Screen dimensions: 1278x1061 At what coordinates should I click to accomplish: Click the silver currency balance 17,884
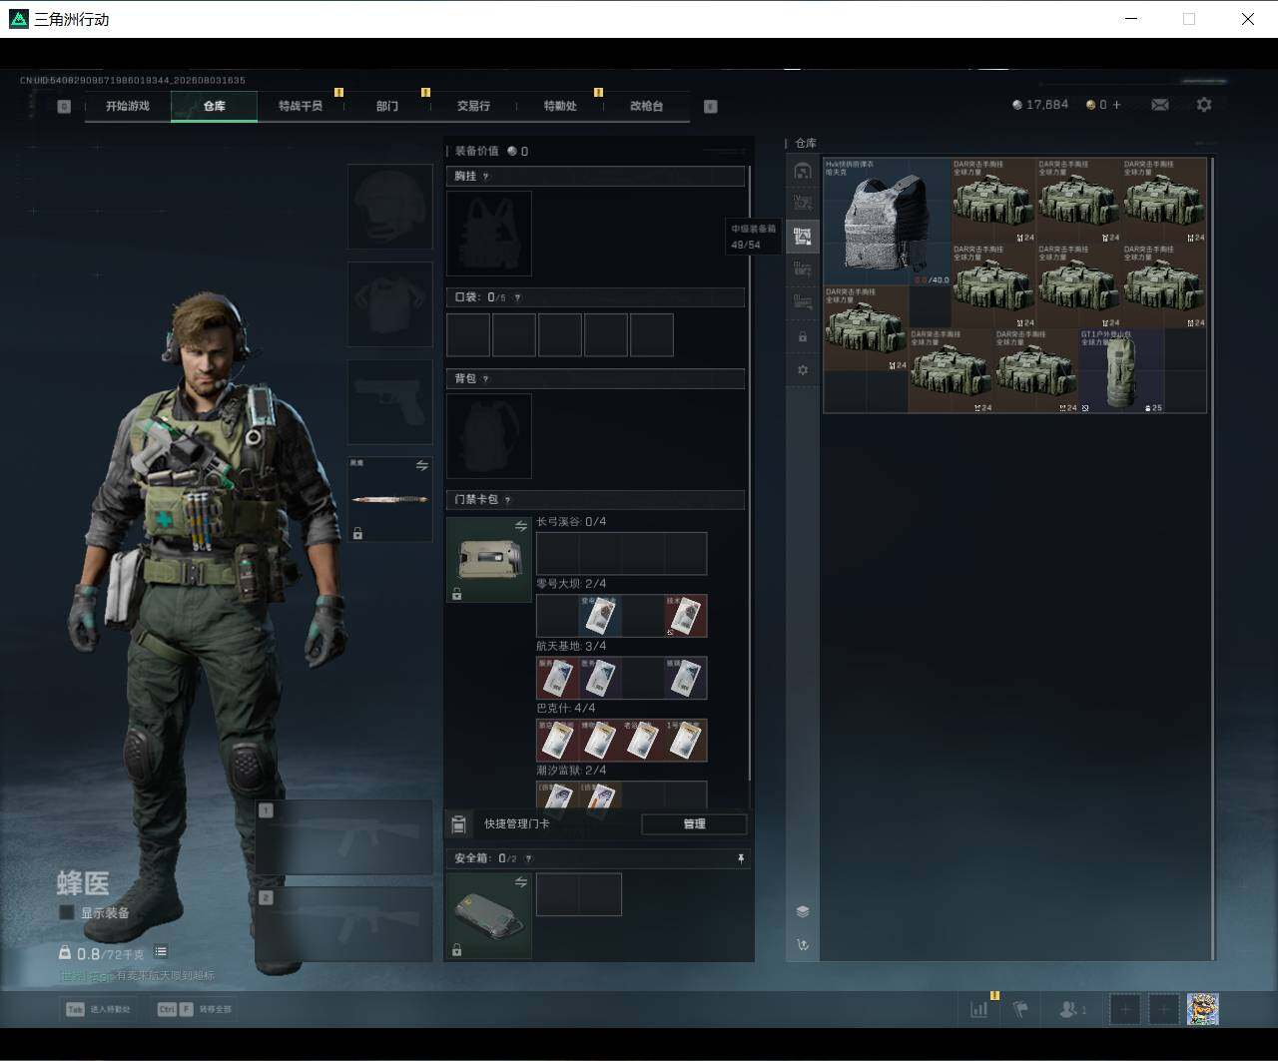pyautogui.click(x=1040, y=105)
